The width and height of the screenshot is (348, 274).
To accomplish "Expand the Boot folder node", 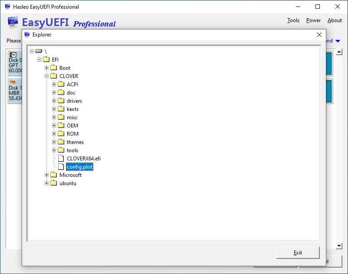I will coord(46,68).
